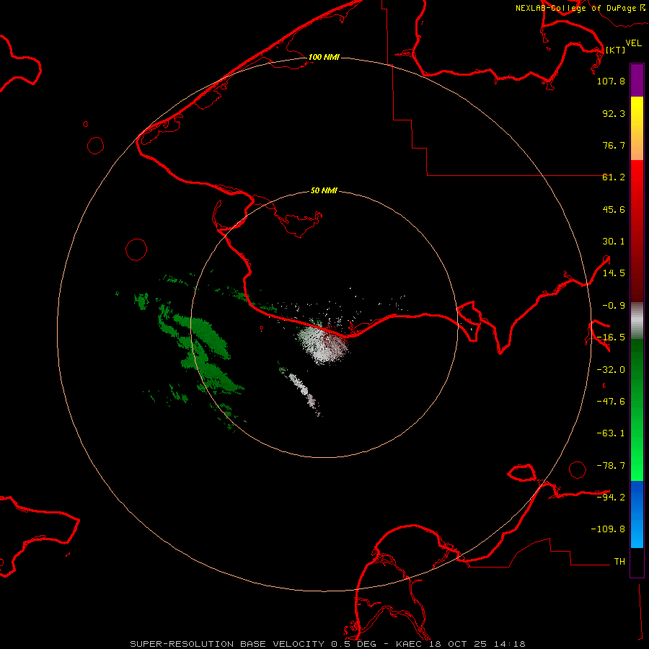Click the Super-Resolution Base Velocity caption
This screenshot has width=649, height=649.
(328, 644)
